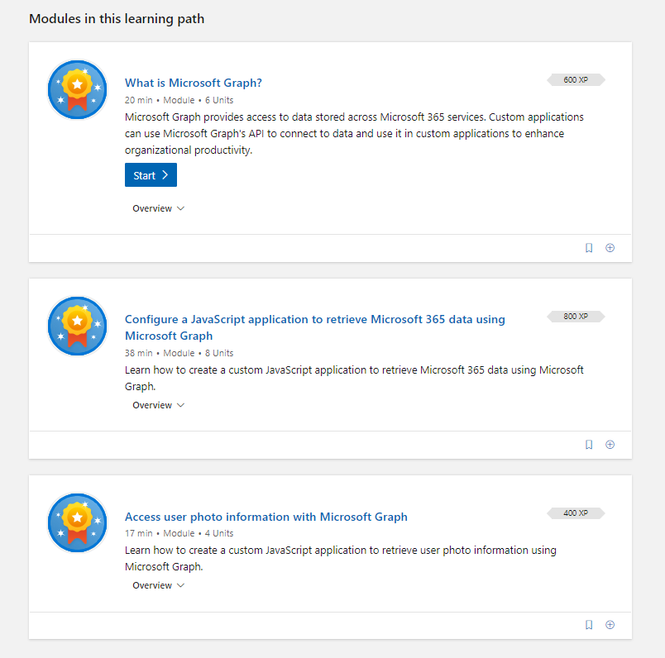Click the 800 XP badge
The width and height of the screenshot is (665, 658).
point(576,317)
